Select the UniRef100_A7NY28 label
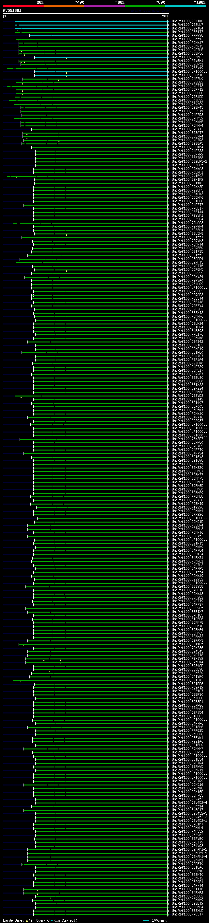This screenshot has height=923, width=209. (187, 500)
